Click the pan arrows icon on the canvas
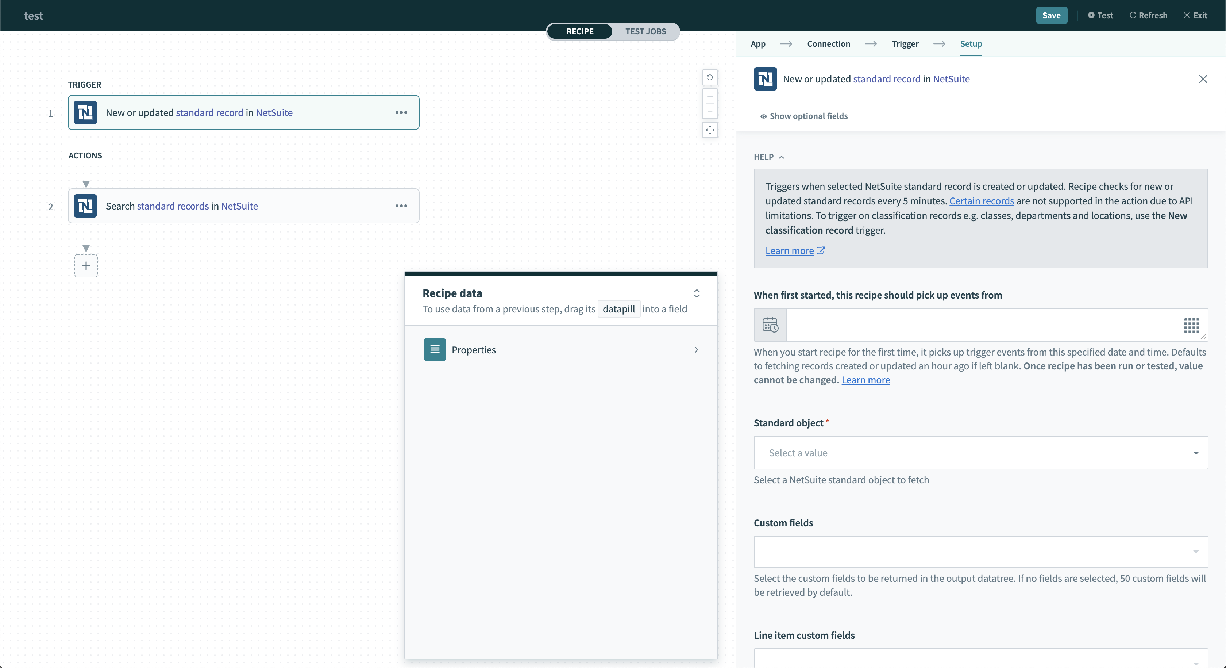The image size is (1226, 668). [710, 130]
